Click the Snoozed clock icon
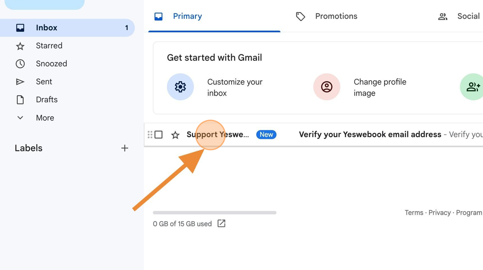483x270 pixels. coord(20,64)
